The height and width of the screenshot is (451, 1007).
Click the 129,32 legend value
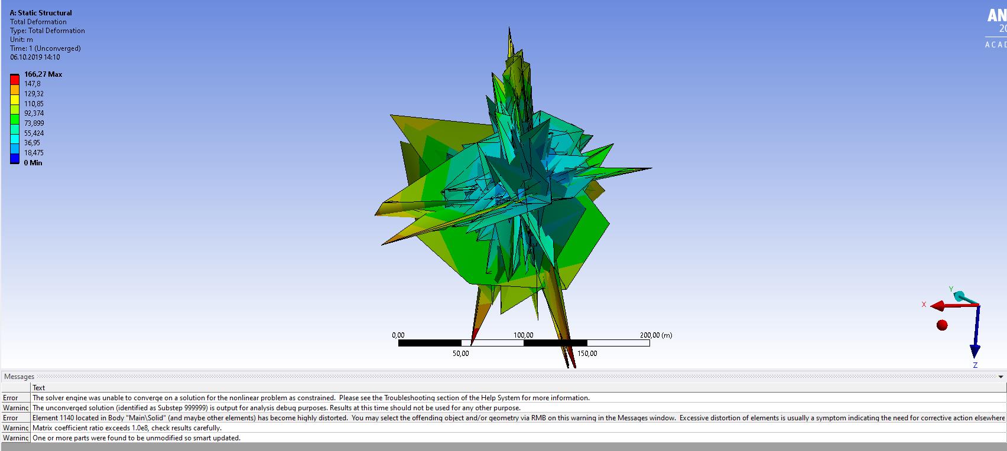34,94
